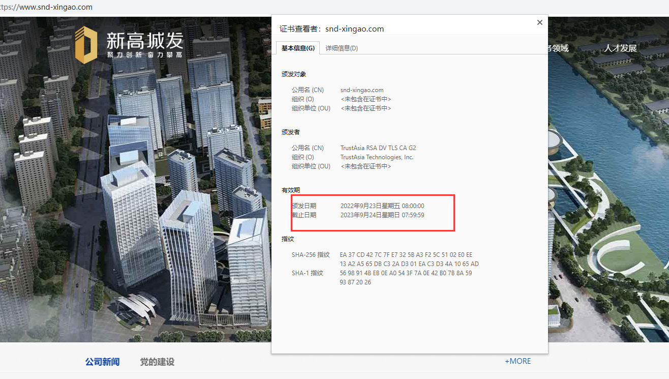Viewport: 669px width, 379px height.
Task: Click the SHA-256 fingerprint value
Action: point(409,259)
